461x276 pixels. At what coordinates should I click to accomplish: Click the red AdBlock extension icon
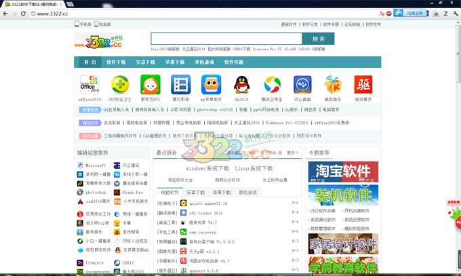389,14
